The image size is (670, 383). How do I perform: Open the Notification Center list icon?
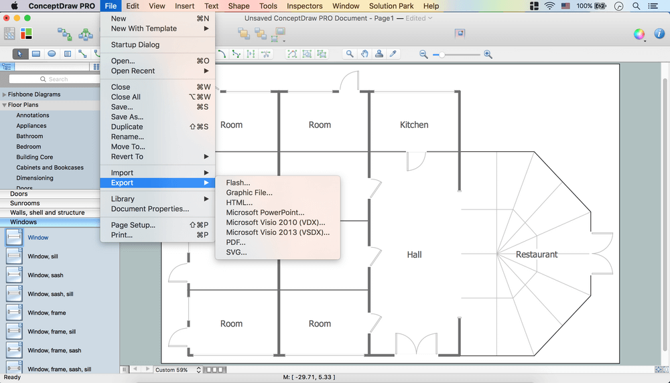[x=653, y=6]
